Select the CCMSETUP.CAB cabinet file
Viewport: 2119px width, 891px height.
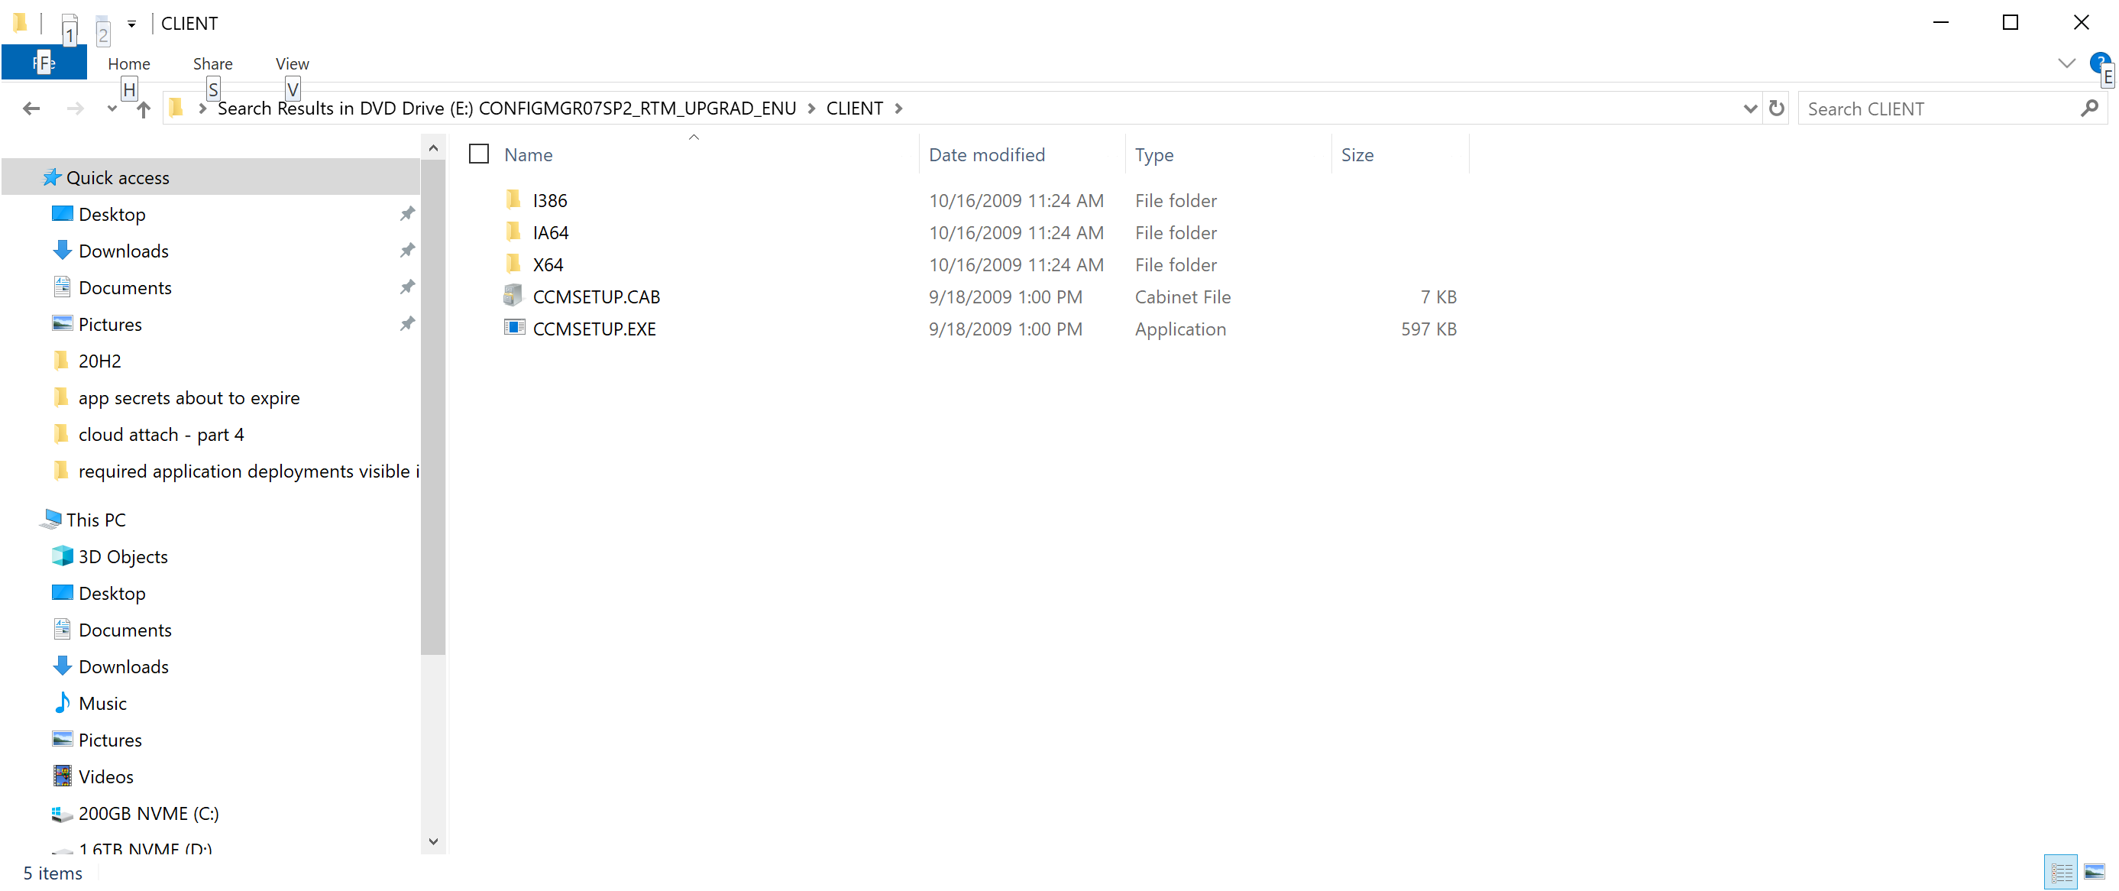(x=597, y=296)
